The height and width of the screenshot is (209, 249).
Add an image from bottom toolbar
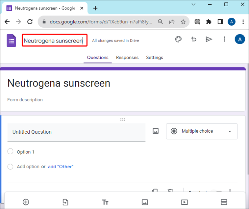145,202
